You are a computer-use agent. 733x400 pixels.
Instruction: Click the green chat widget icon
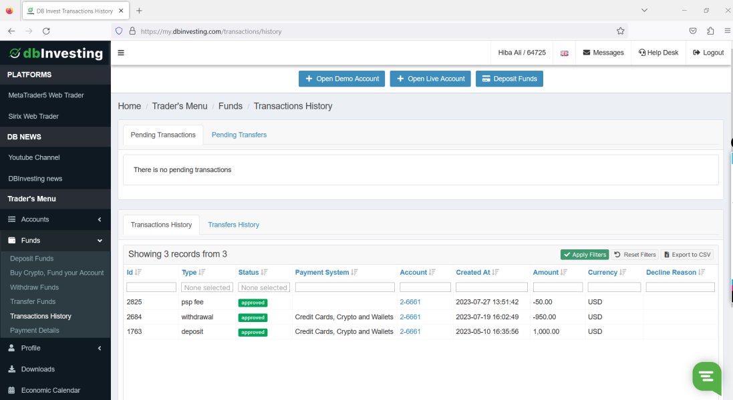click(707, 377)
